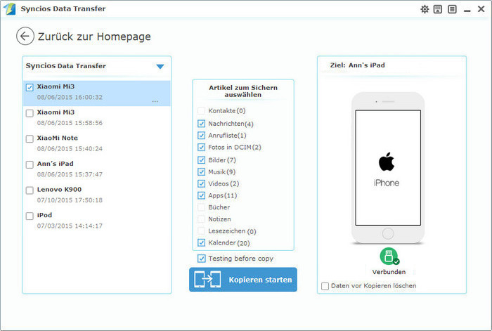The width and height of the screenshot is (492, 331).
Task: Disable Testing before copy option
Action: [x=202, y=259]
